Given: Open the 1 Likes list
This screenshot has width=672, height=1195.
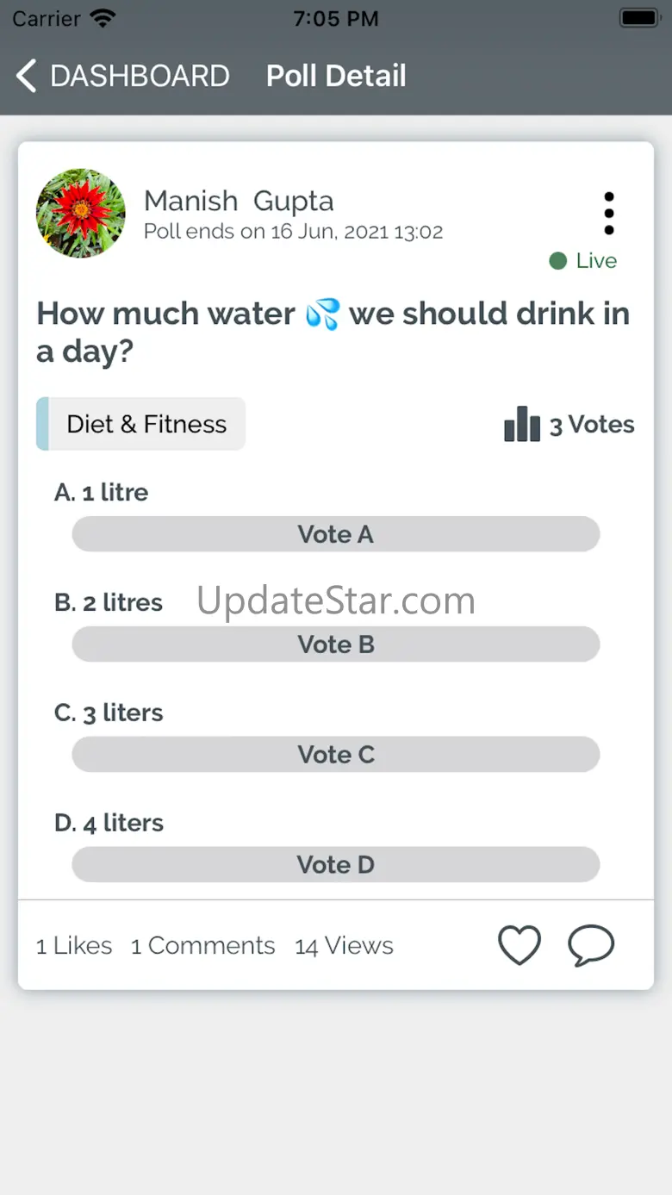Looking at the screenshot, I should (74, 946).
